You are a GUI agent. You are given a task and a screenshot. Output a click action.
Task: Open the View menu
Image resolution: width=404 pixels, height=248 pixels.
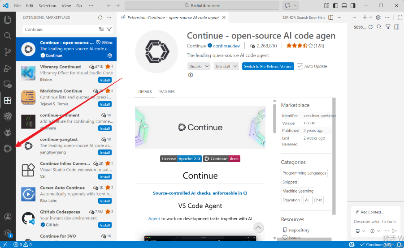66,5
